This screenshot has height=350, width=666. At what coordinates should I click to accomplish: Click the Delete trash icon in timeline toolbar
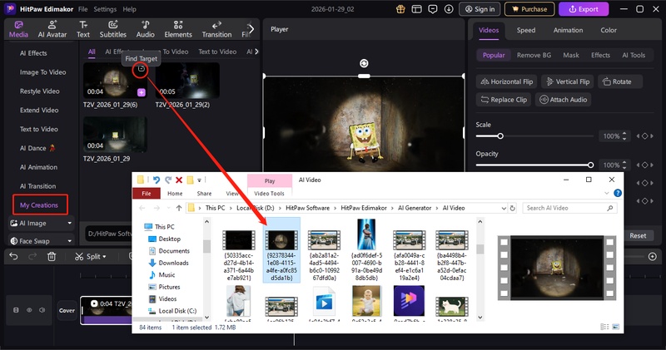point(52,256)
